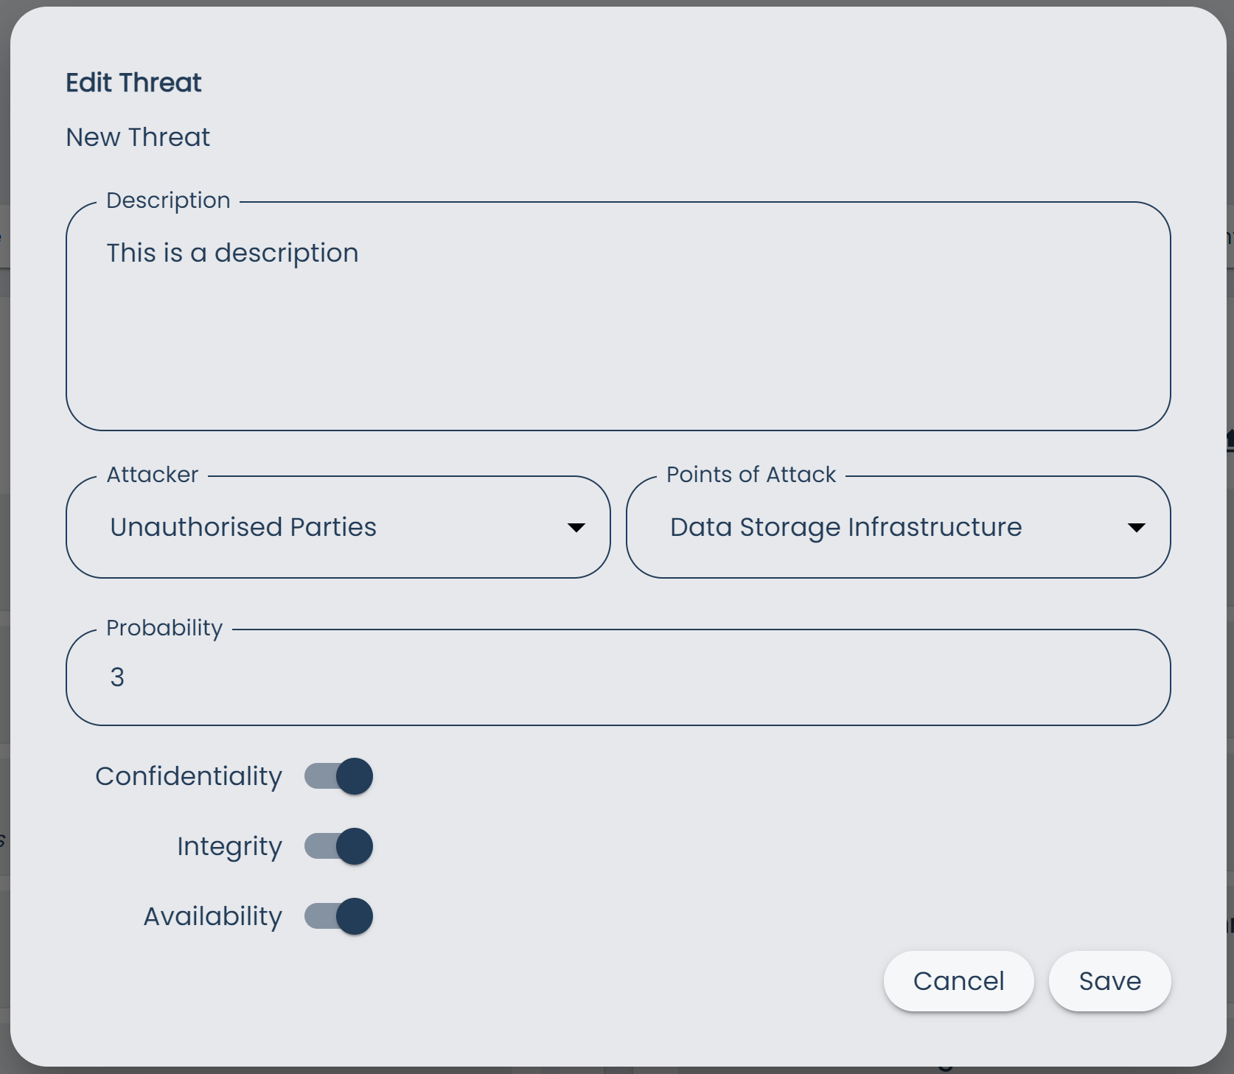Click the 'Edit Threat' dialog title
Viewport: 1234px width, 1074px height.
[133, 82]
